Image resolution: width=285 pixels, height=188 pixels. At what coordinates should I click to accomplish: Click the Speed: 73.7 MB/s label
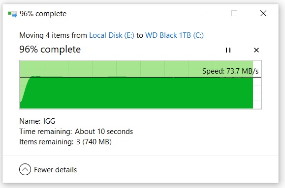click(x=230, y=71)
